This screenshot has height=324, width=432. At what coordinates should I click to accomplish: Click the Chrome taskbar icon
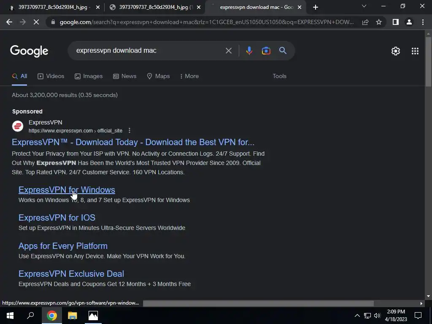51,316
